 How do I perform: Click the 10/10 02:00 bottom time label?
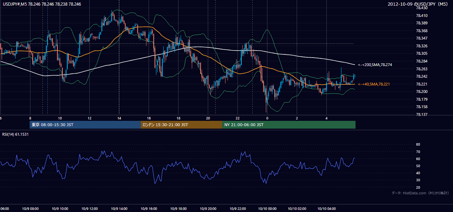point(297,209)
